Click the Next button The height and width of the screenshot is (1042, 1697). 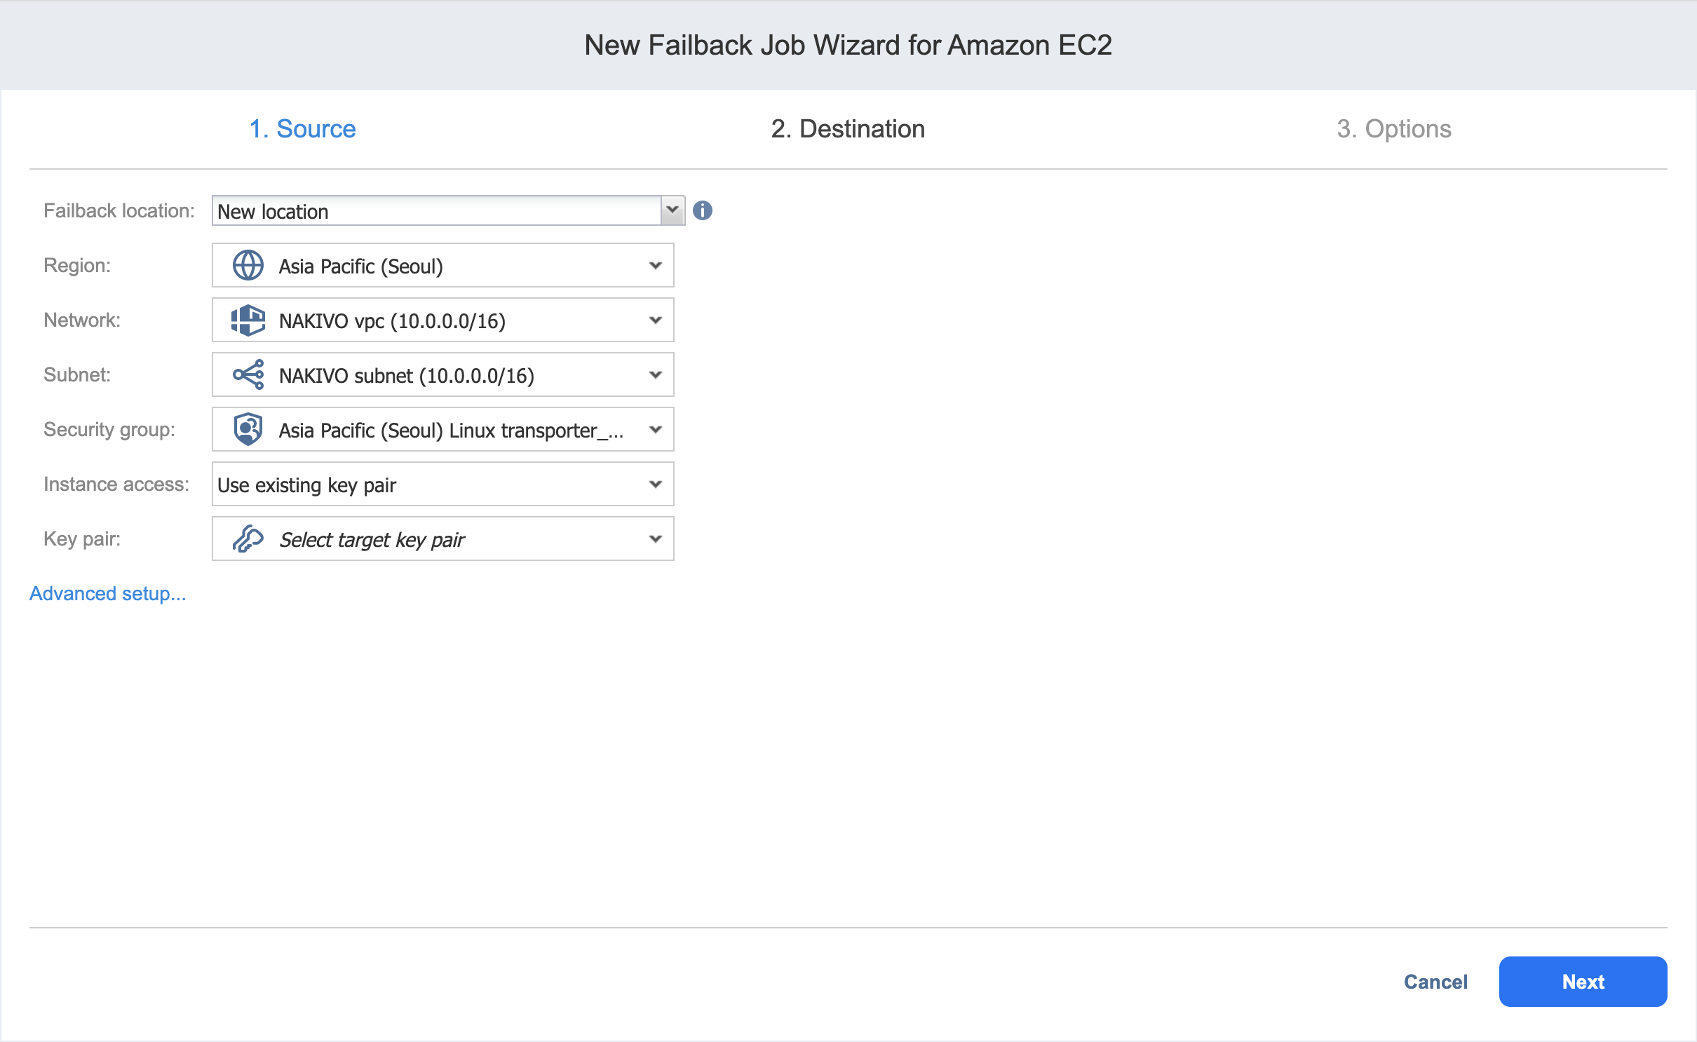1583,982
